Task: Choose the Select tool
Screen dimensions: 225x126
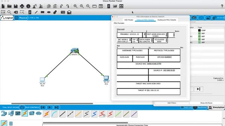Action: click(x=3, y=12)
